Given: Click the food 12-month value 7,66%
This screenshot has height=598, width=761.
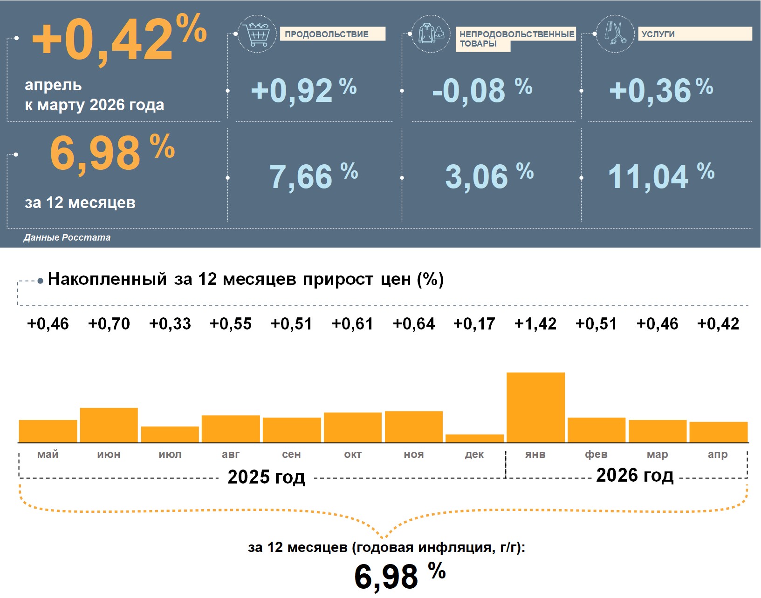Looking at the screenshot, I should [x=314, y=176].
